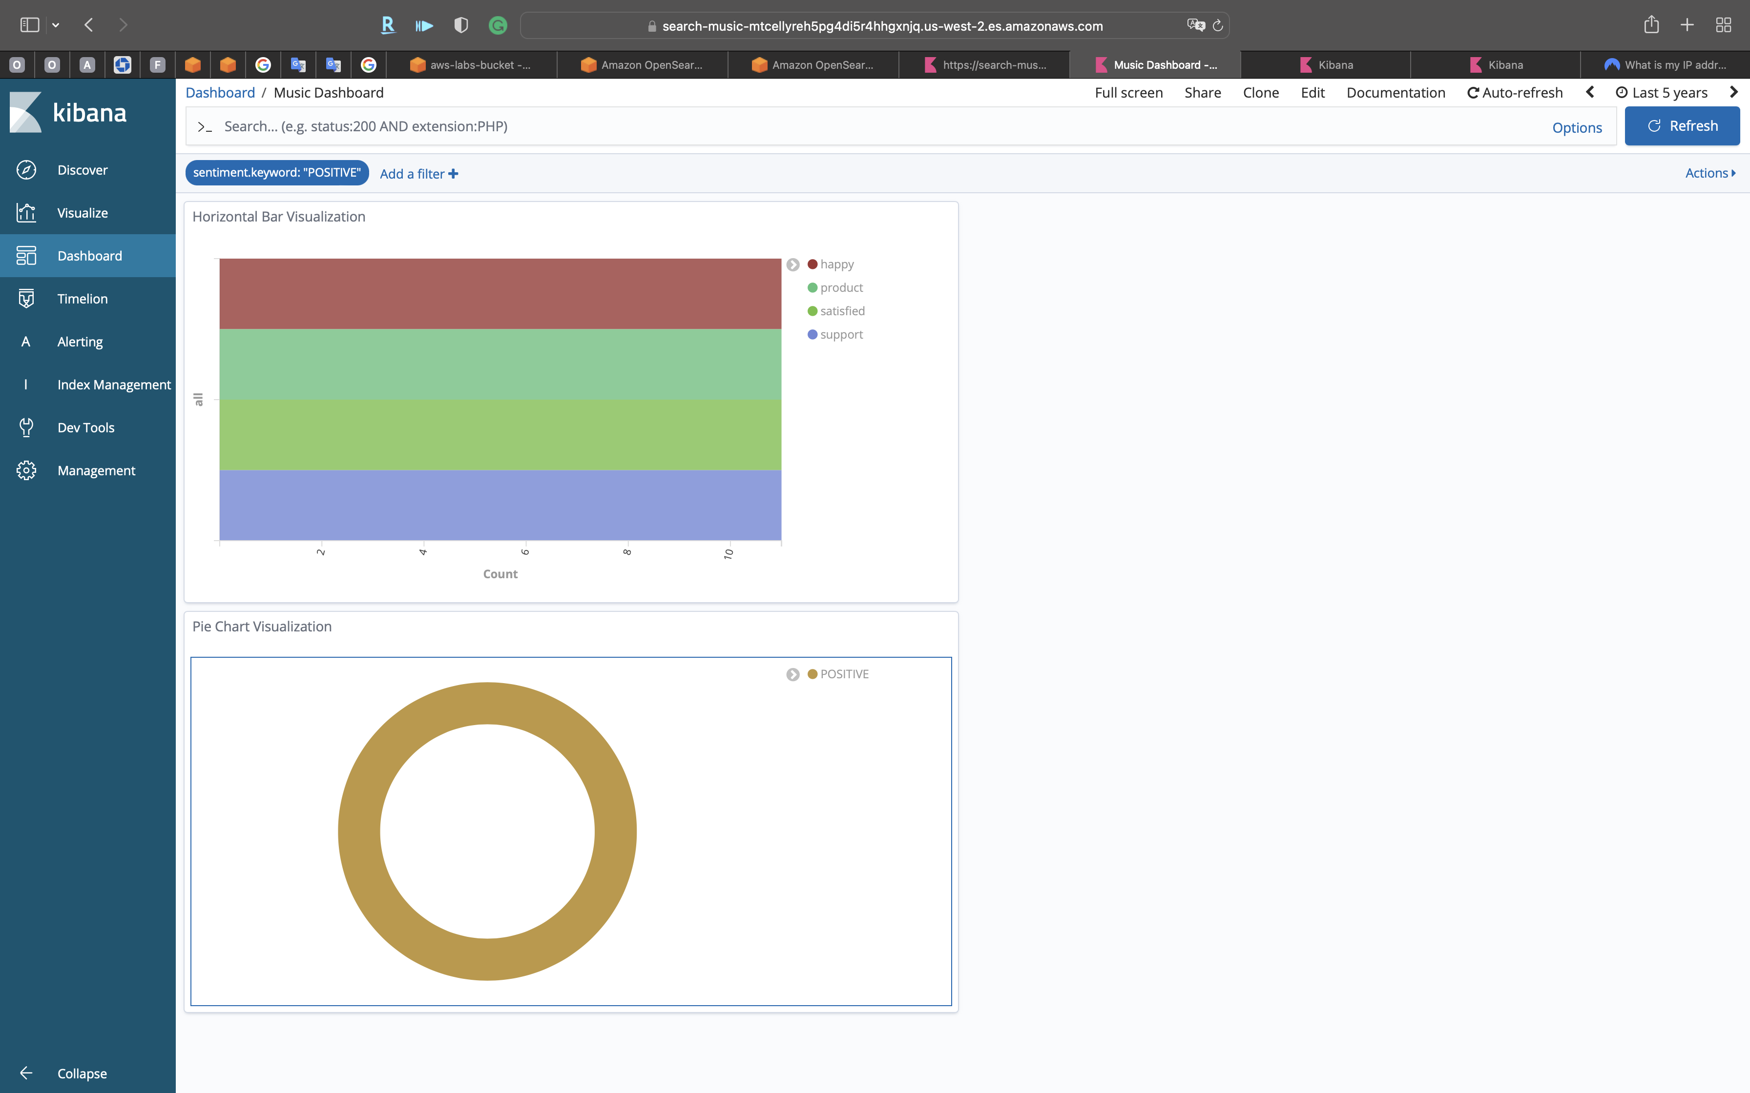Open the Last 5 years time picker
The height and width of the screenshot is (1093, 1750).
pos(1662,93)
